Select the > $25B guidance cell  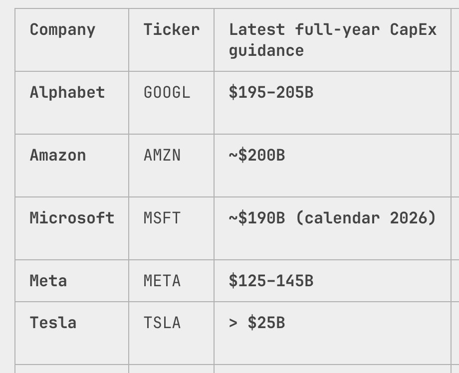333,333
